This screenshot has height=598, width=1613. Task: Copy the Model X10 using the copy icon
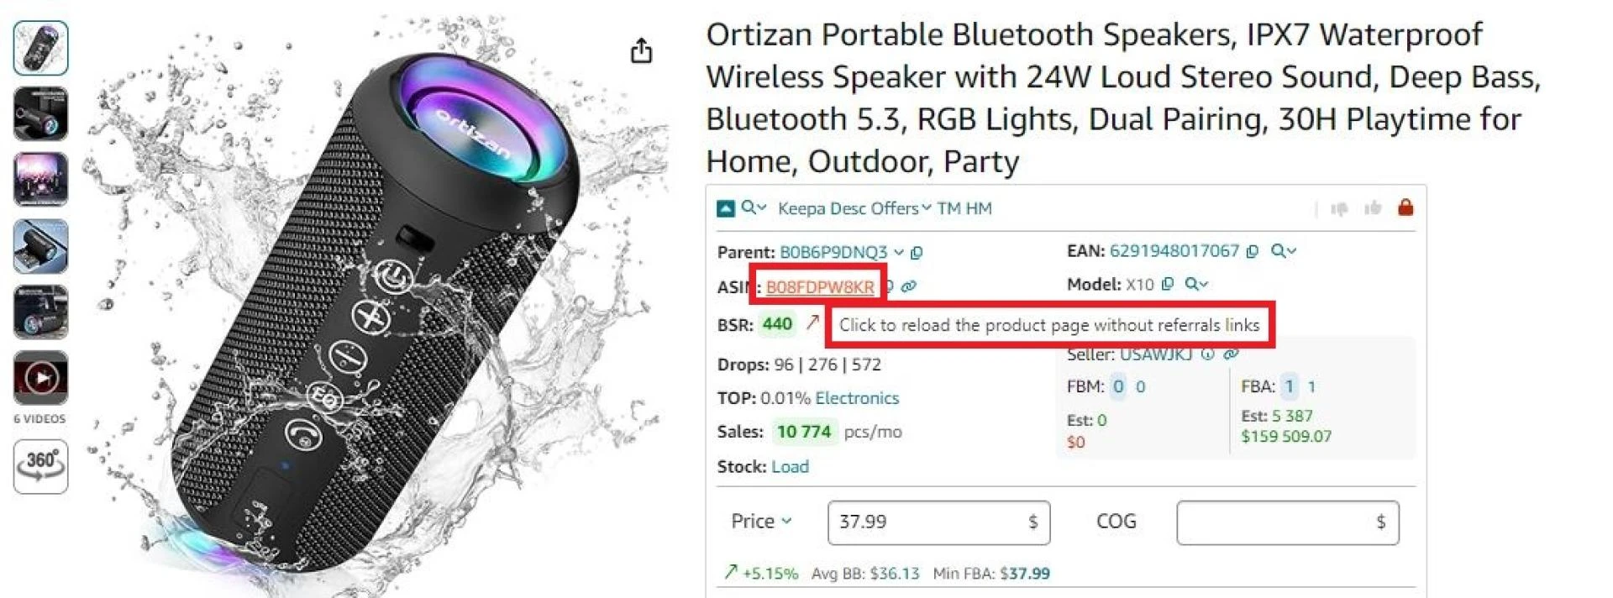1166,284
